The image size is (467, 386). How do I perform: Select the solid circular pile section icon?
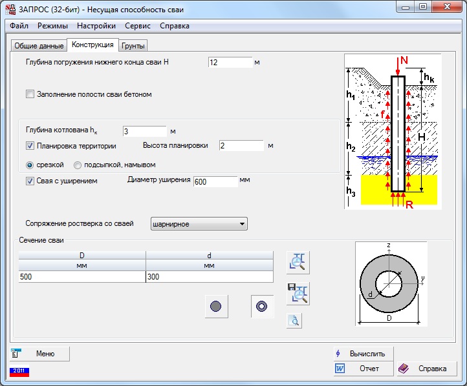(216, 307)
